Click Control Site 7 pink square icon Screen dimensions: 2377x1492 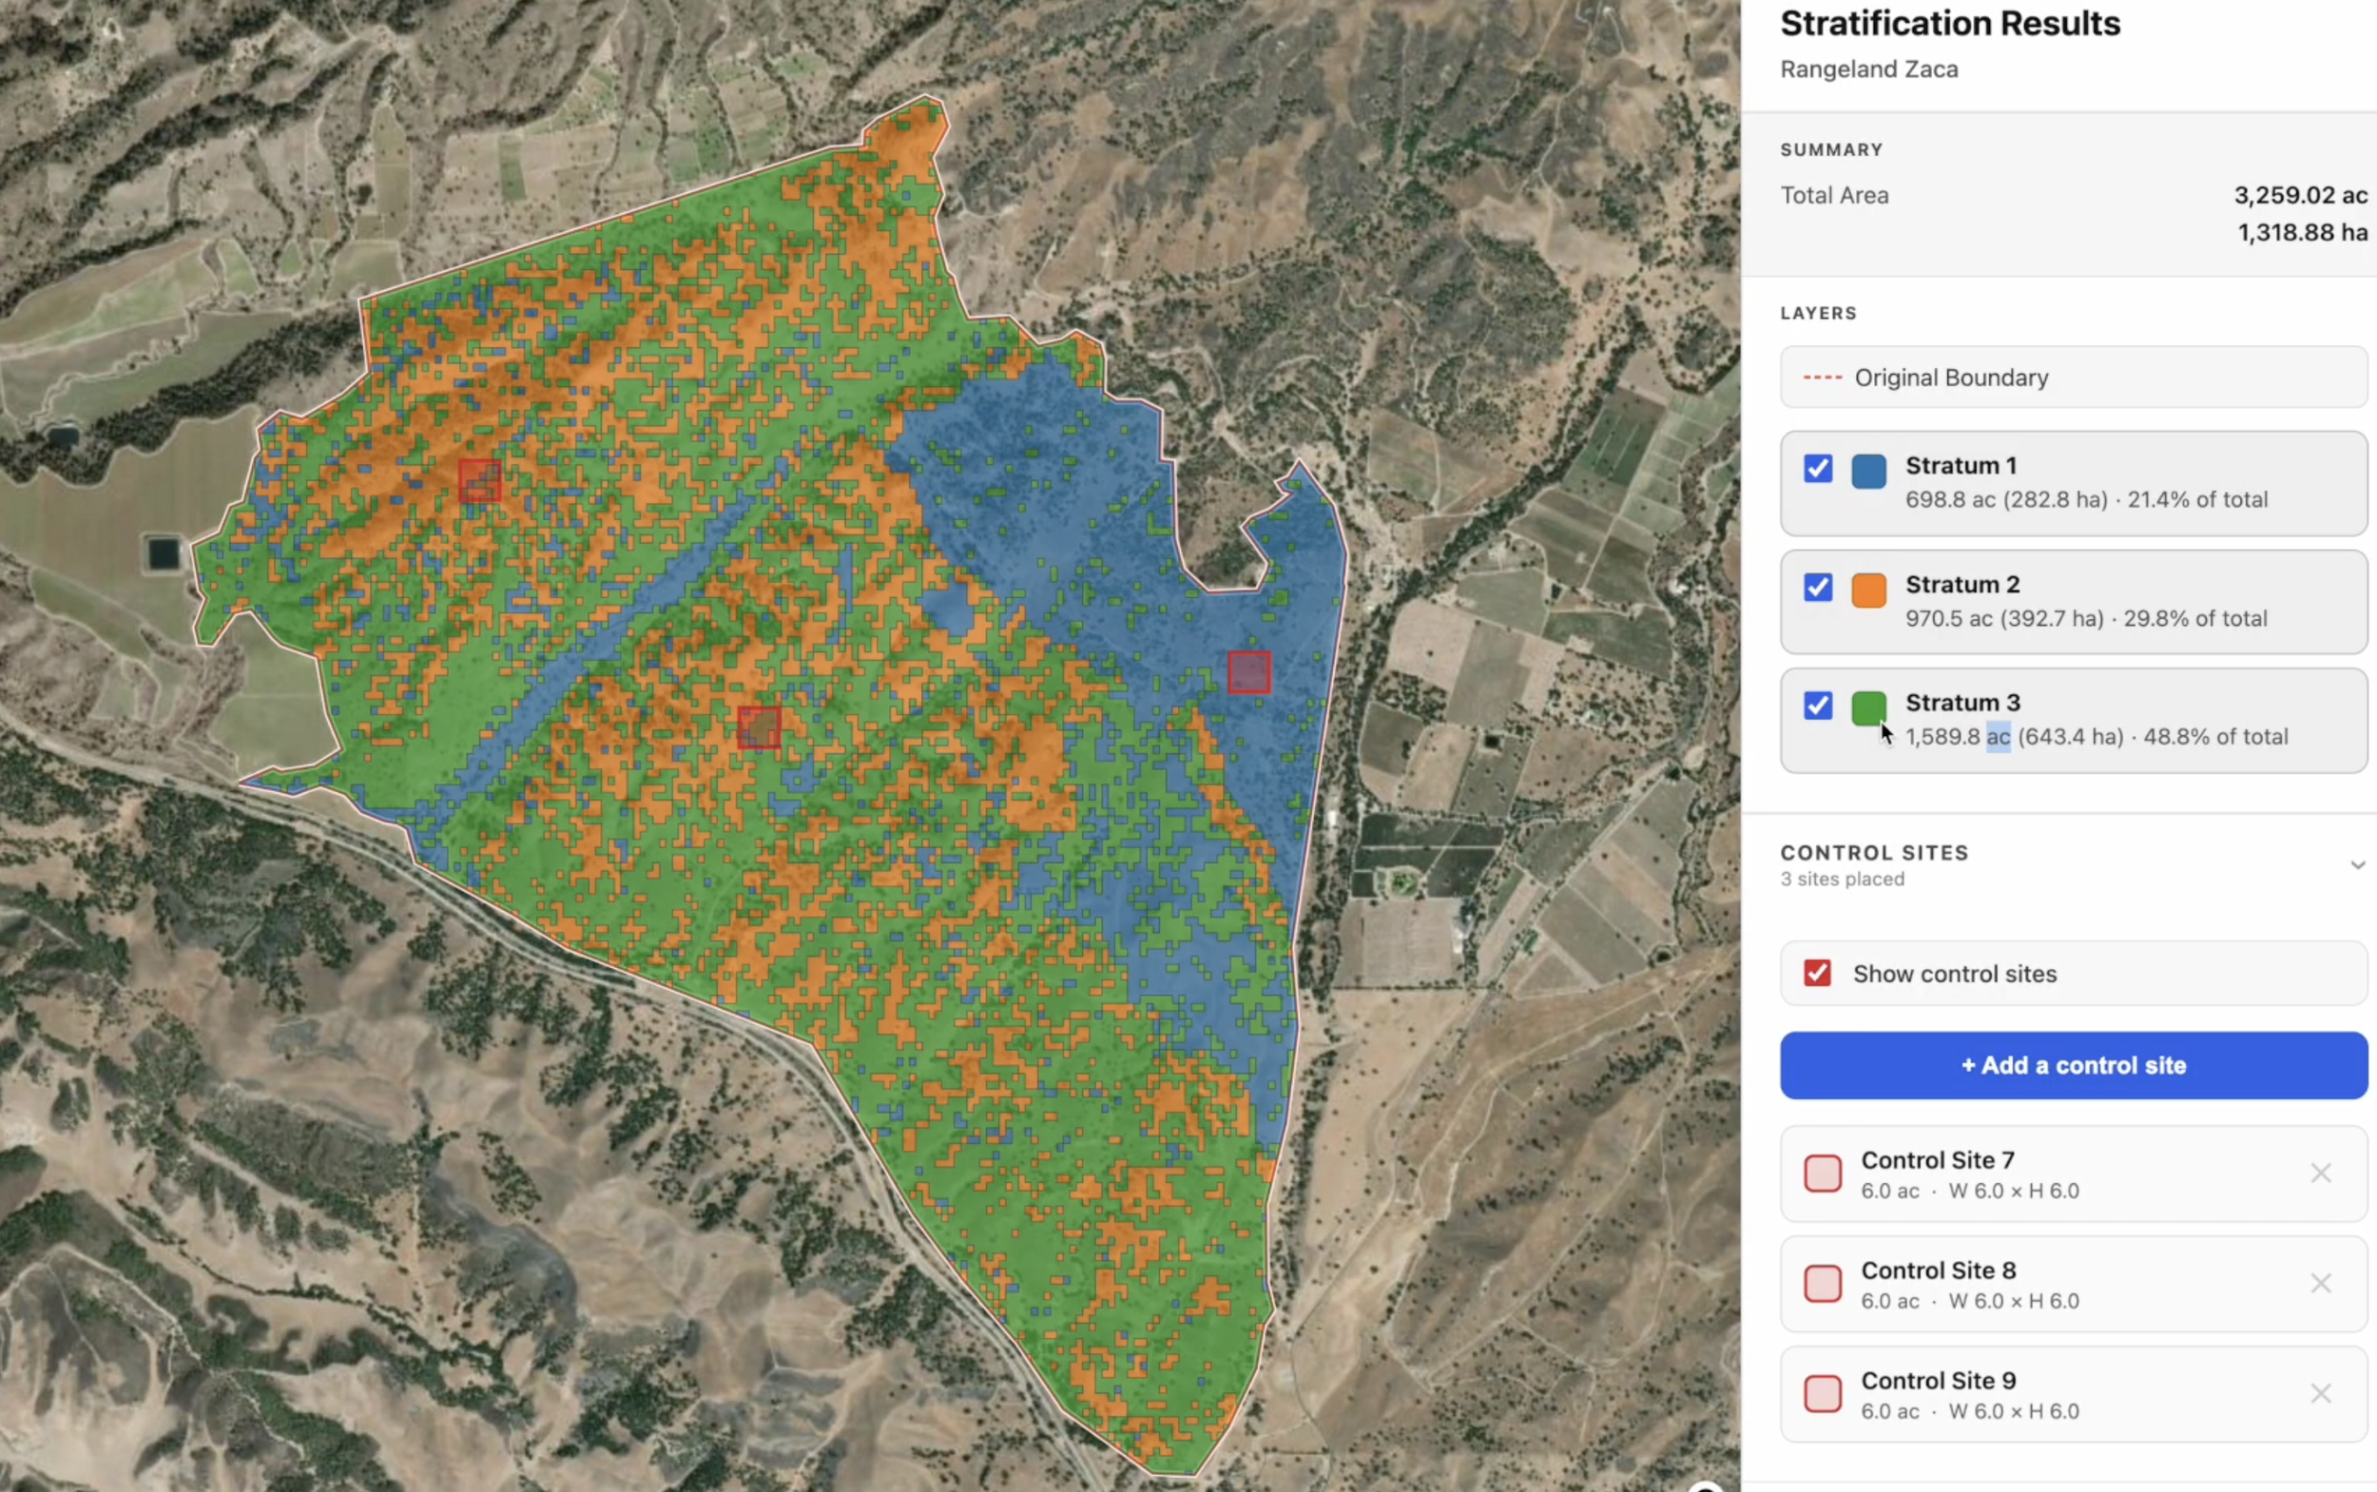(x=1822, y=1173)
